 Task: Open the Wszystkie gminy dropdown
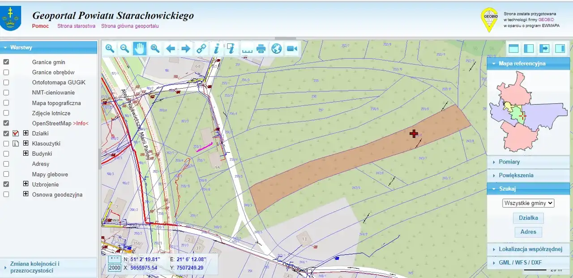tap(528, 203)
